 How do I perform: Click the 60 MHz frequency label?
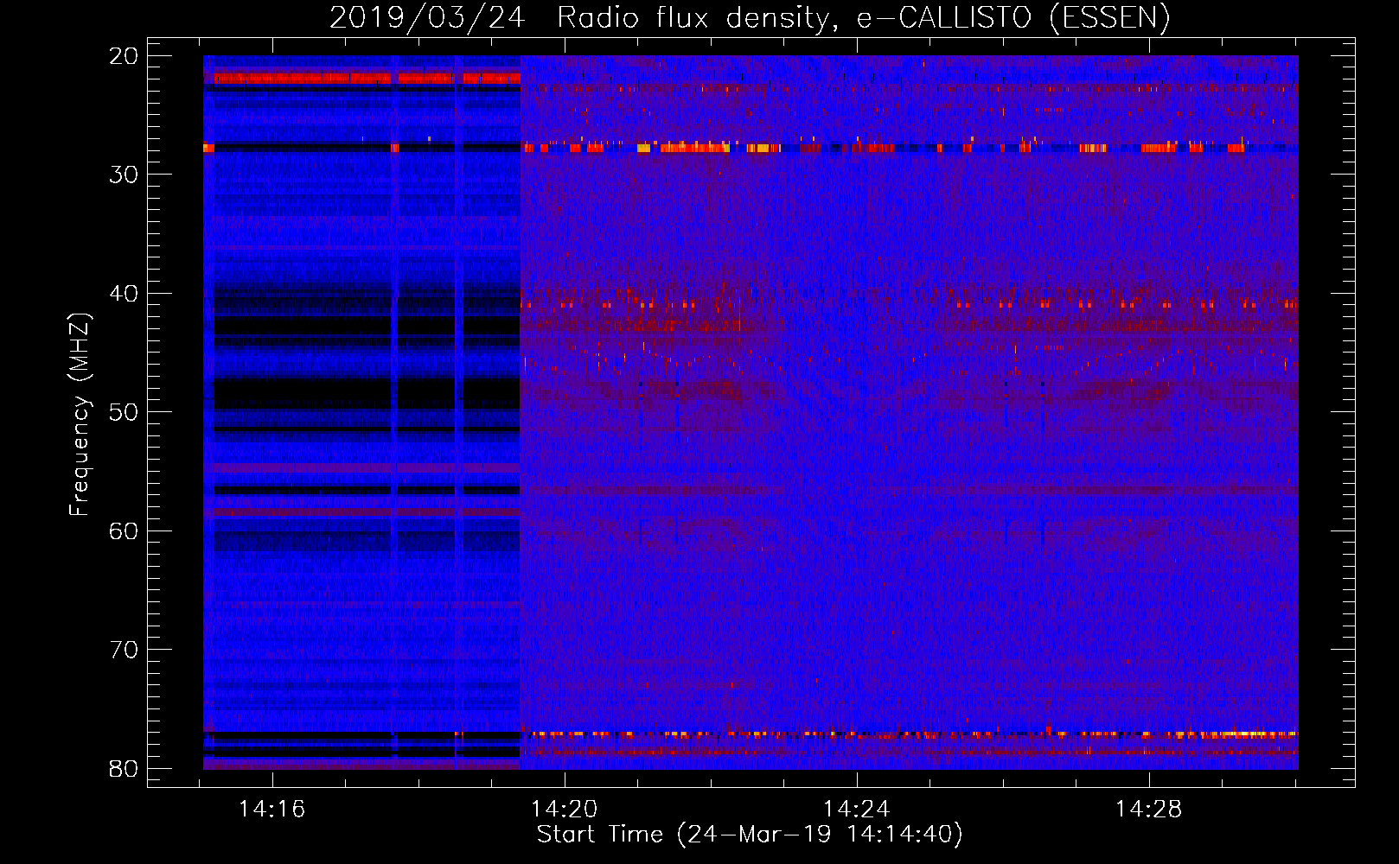point(125,531)
